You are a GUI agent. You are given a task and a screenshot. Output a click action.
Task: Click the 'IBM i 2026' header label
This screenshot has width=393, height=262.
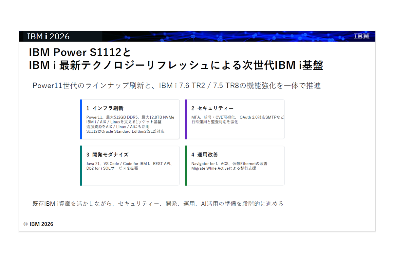click(48, 36)
